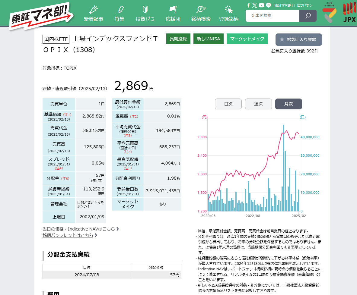Image resolution: width=357 pixels, height=295 pixels.
Task: Click 注6 note by 分配金
Action: tap(65, 179)
